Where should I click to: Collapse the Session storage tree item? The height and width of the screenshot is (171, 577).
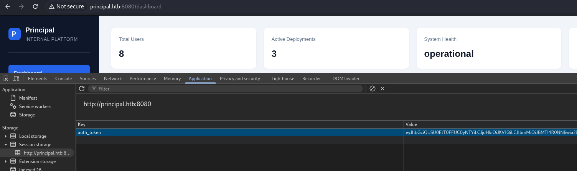point(5,145)
